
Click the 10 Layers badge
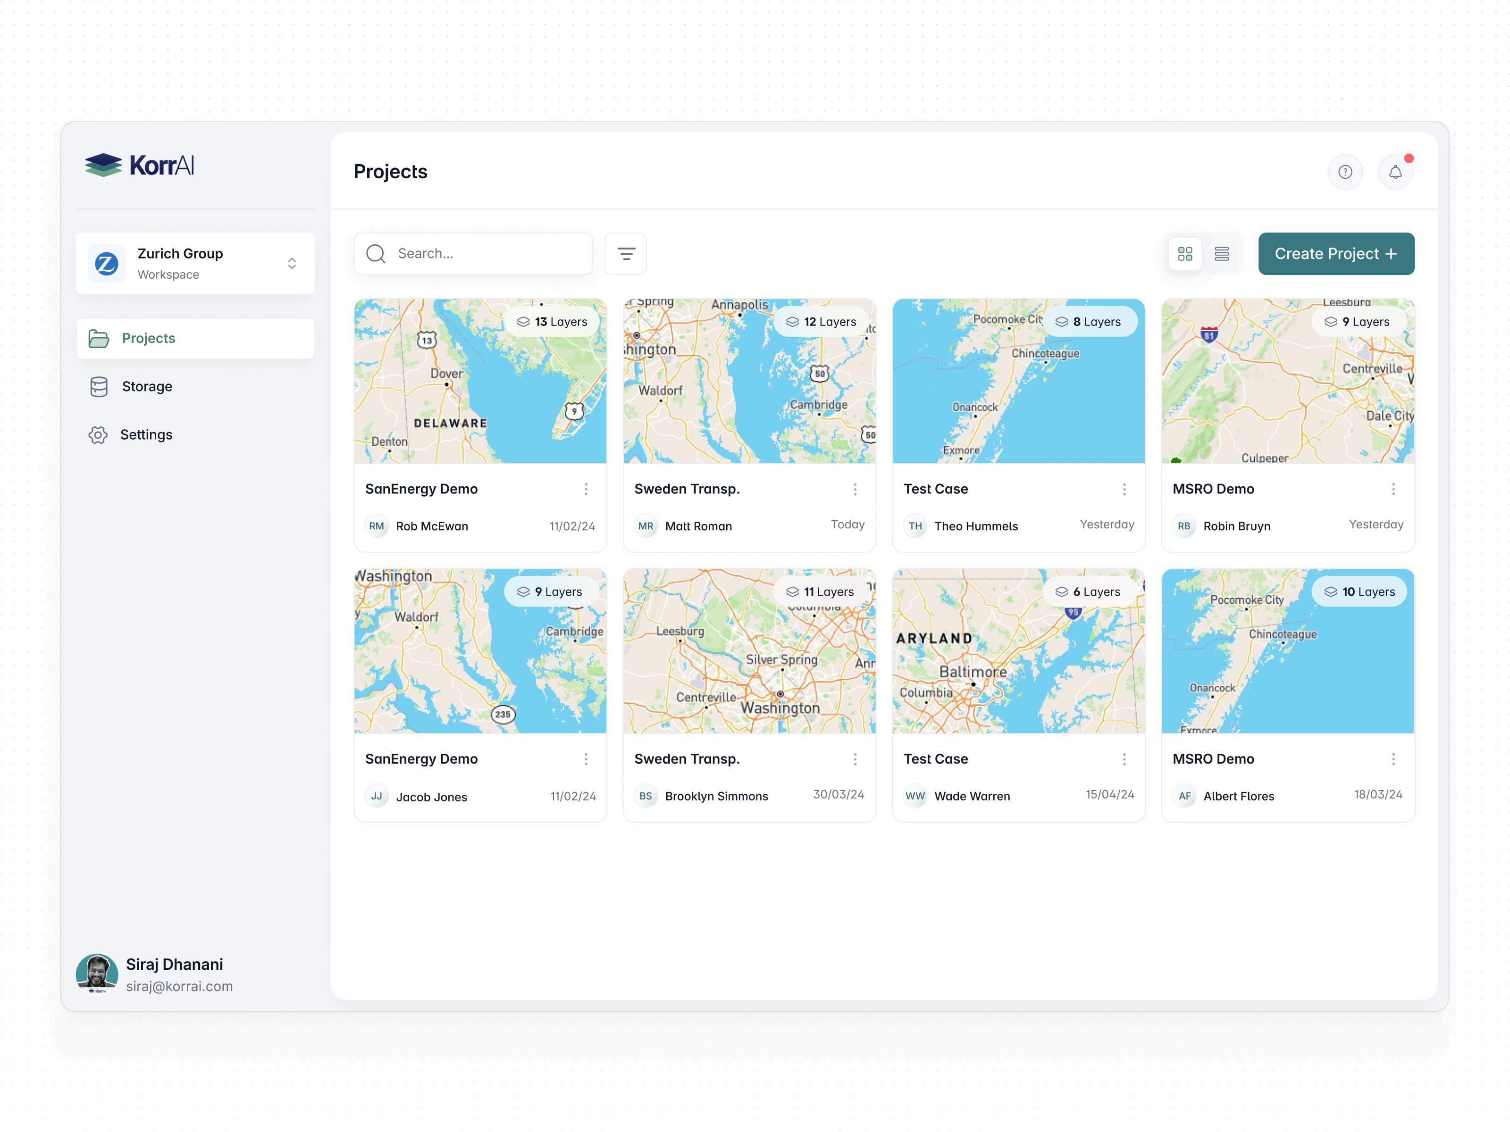[1359, 591]
